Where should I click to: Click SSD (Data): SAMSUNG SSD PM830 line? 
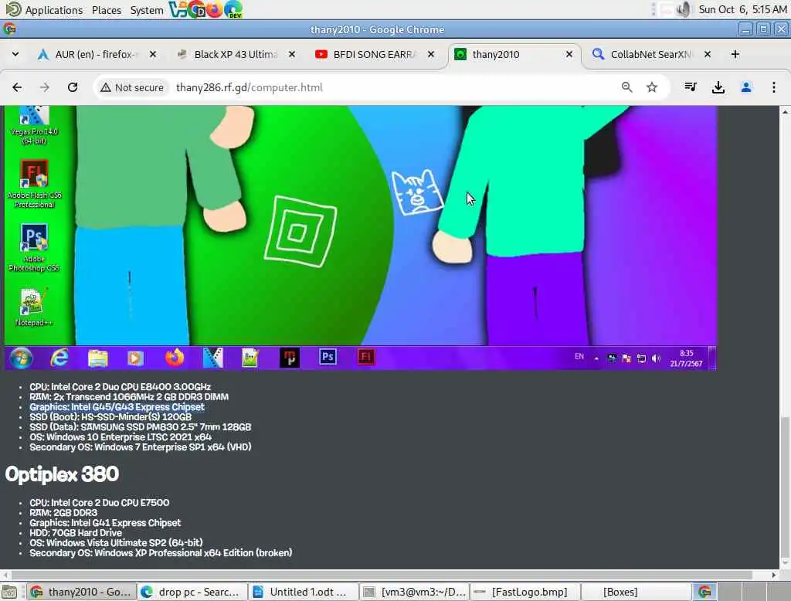[x=141, y=427]
